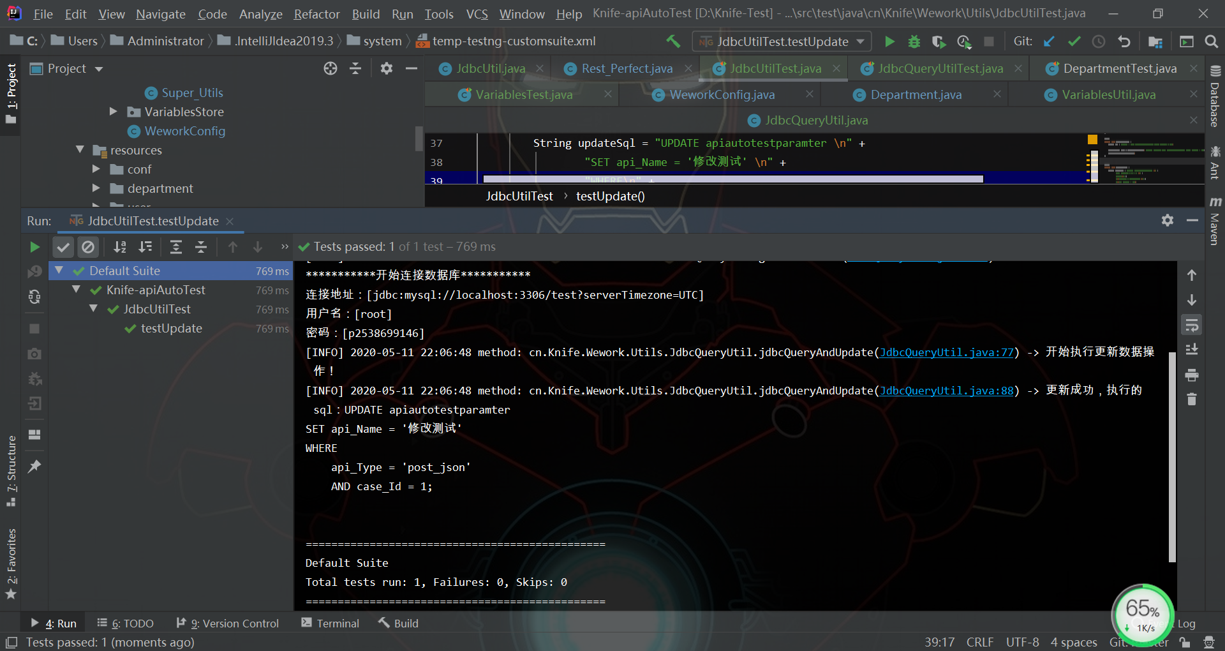
Task: Run with coverage icon in toolbar
Action: click(x=939, y=41)
